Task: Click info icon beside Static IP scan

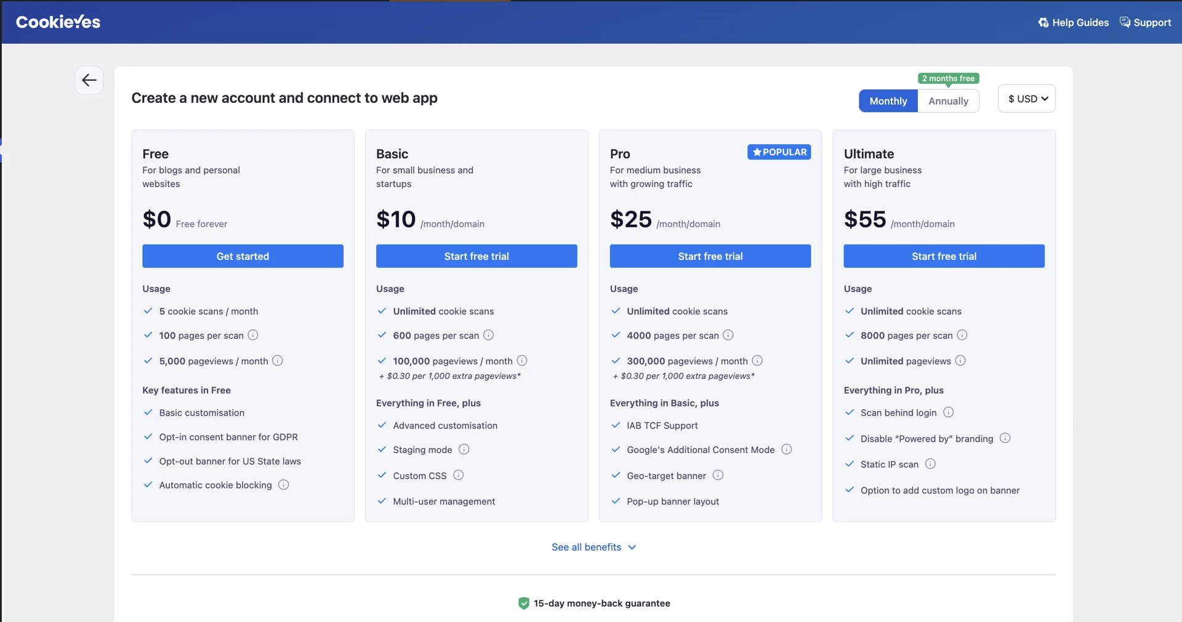Action: pyautogui.click(x=930, y=464)
